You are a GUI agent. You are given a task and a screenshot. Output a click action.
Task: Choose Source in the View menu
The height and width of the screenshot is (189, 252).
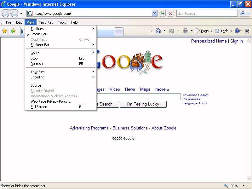(36, 85)
